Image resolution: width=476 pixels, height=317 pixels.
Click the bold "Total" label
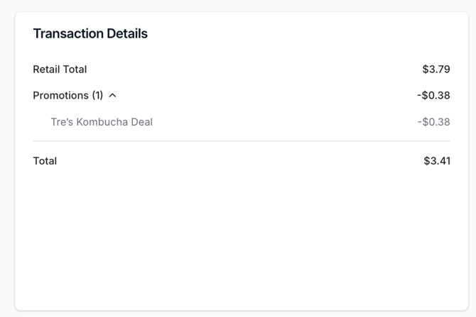click(x=45, y=161)
